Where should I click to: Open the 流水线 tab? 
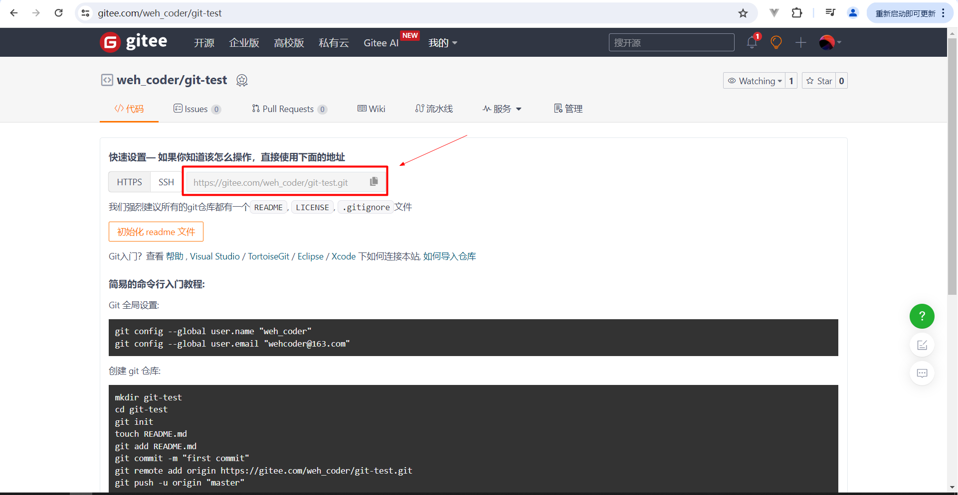(x=434, y=109)
